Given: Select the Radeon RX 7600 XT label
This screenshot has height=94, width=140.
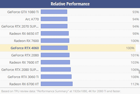Looking at the screenshot, I should [24, 62].
